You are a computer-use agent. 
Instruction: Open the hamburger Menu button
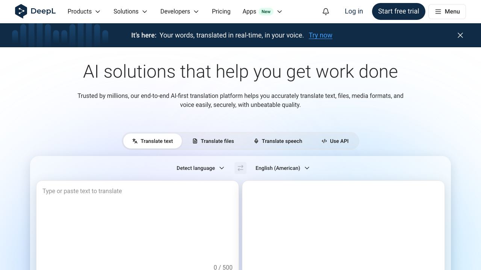point(447,12)
